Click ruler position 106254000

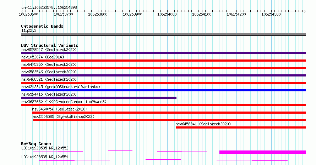(167, 14)
